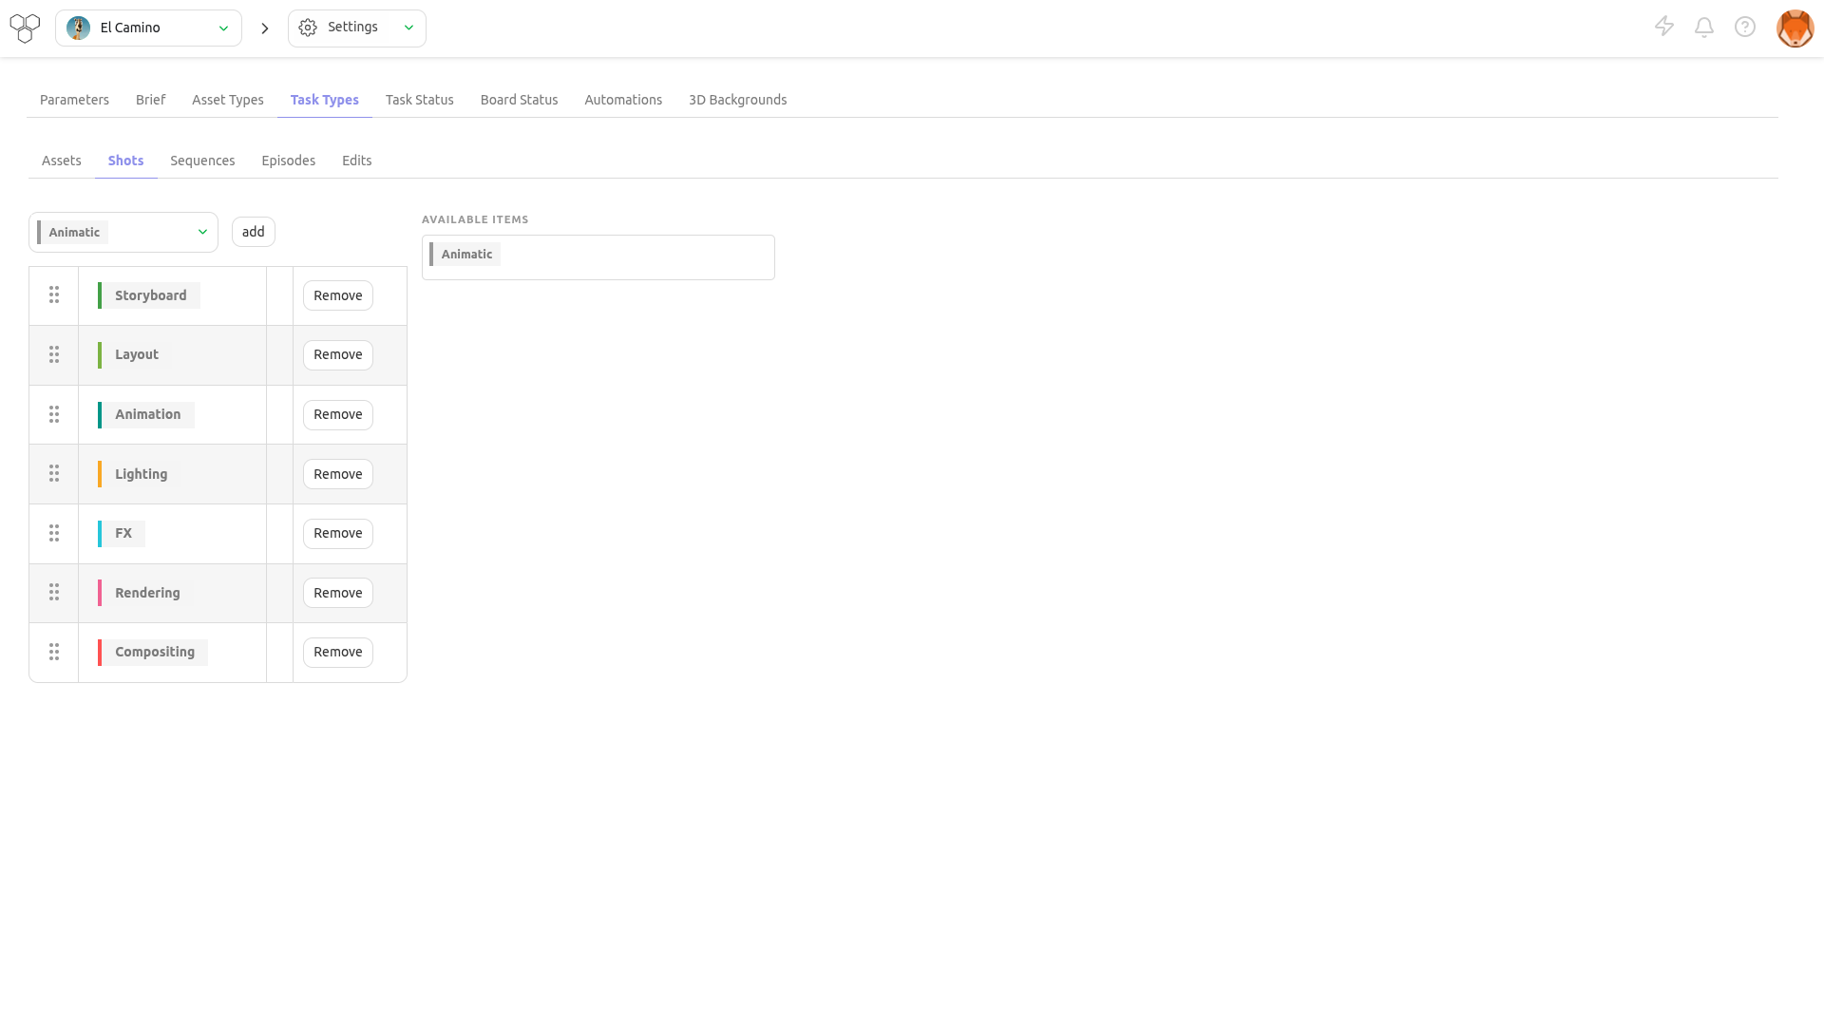The width and height of the screenshot is (1824, 1026).
Task: Click the add button
Action: tap(254, 232)
